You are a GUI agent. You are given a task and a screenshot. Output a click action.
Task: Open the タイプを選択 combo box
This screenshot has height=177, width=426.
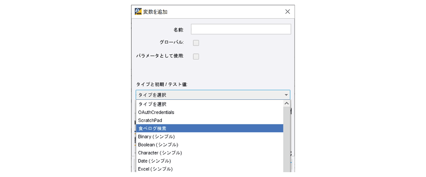pyautogui.click(x=213, y=95)
